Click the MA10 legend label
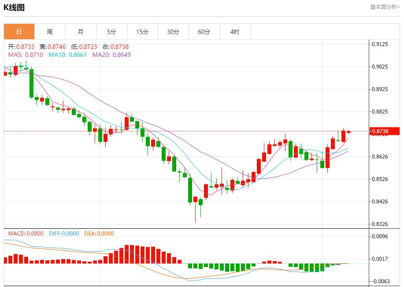Viewport: 404px width, 287px height. [68, 55]
